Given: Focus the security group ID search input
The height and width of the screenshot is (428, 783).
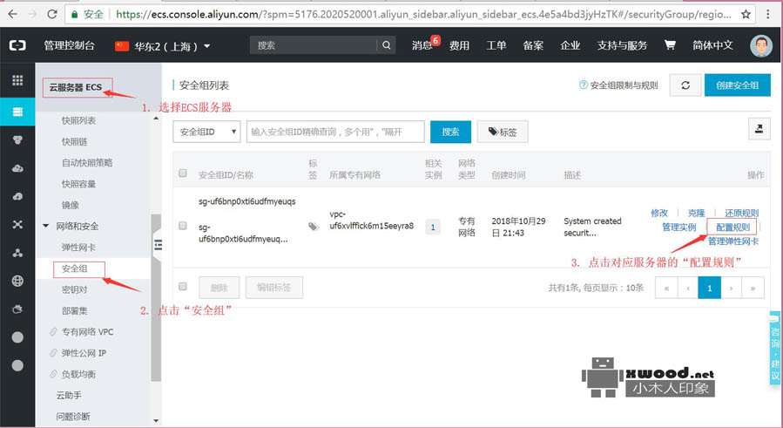Looking at the screenshot, I should pyautogui.click(x=335, y=132).
